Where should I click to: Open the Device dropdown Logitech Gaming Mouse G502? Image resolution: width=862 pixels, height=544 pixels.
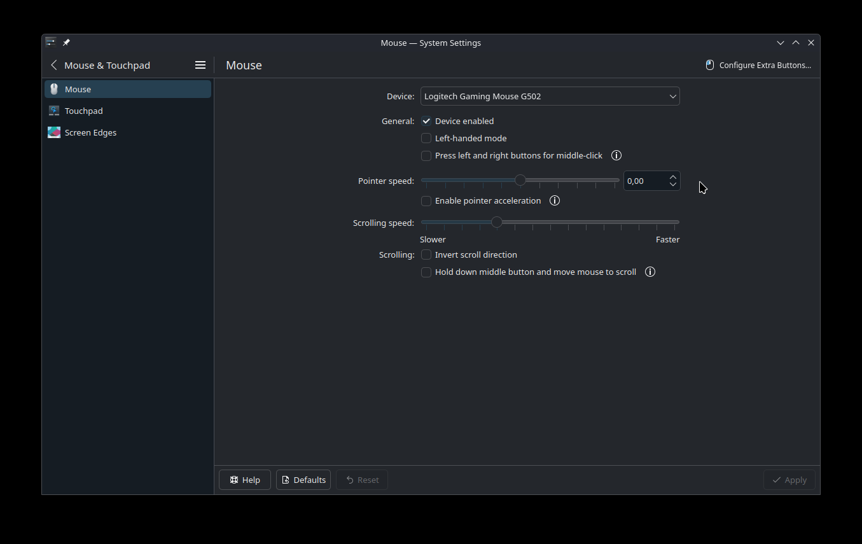(550, 96)
